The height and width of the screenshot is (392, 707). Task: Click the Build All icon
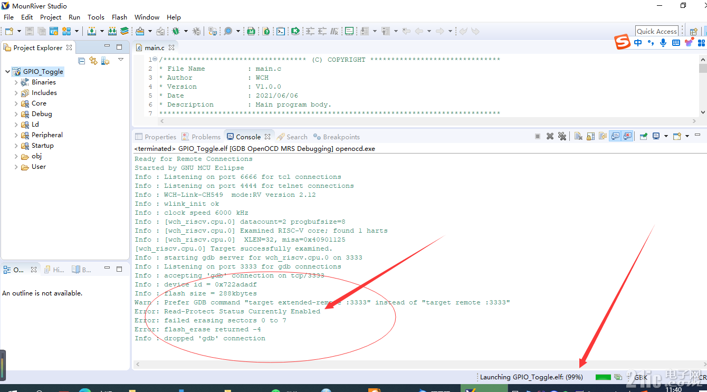[x=112, y=32]
